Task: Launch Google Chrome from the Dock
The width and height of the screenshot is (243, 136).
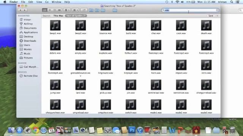Action: [x=36, y=130]
